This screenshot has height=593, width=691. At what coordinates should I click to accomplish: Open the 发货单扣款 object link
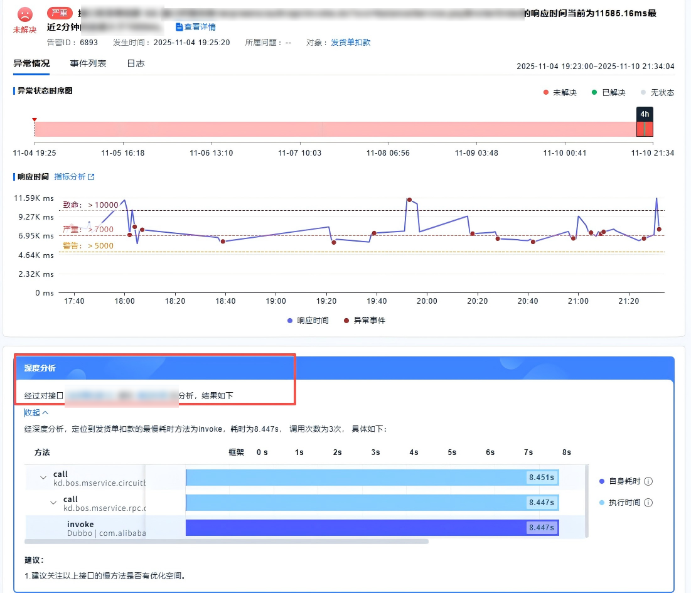coord(350,42)
